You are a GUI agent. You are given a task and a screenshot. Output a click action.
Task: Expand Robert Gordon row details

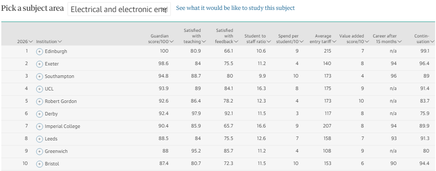(40, 102)
